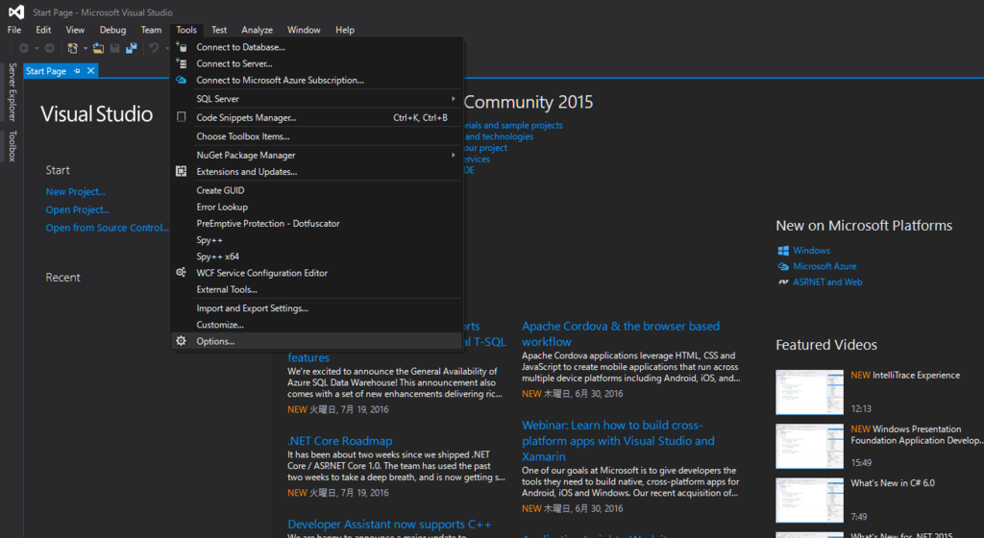Viewport: 984px width, 538px height.
Task: Open the New Project button dropdown arrow
Action: [86, 48]
